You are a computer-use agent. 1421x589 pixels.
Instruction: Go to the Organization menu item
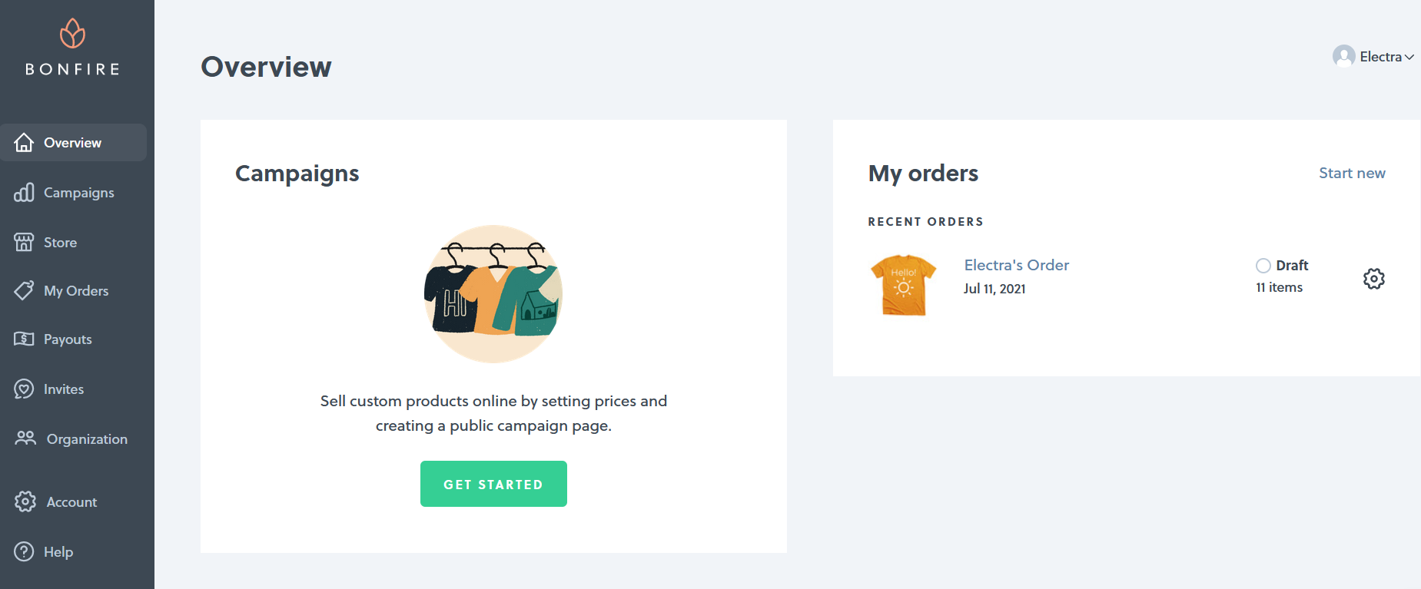click(x=87, y=439)
